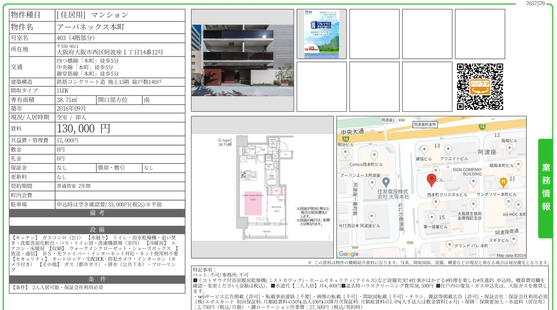This screenshot has height=310, width=557.
Task: Click the 備考 section header
Action: point(97,213)
